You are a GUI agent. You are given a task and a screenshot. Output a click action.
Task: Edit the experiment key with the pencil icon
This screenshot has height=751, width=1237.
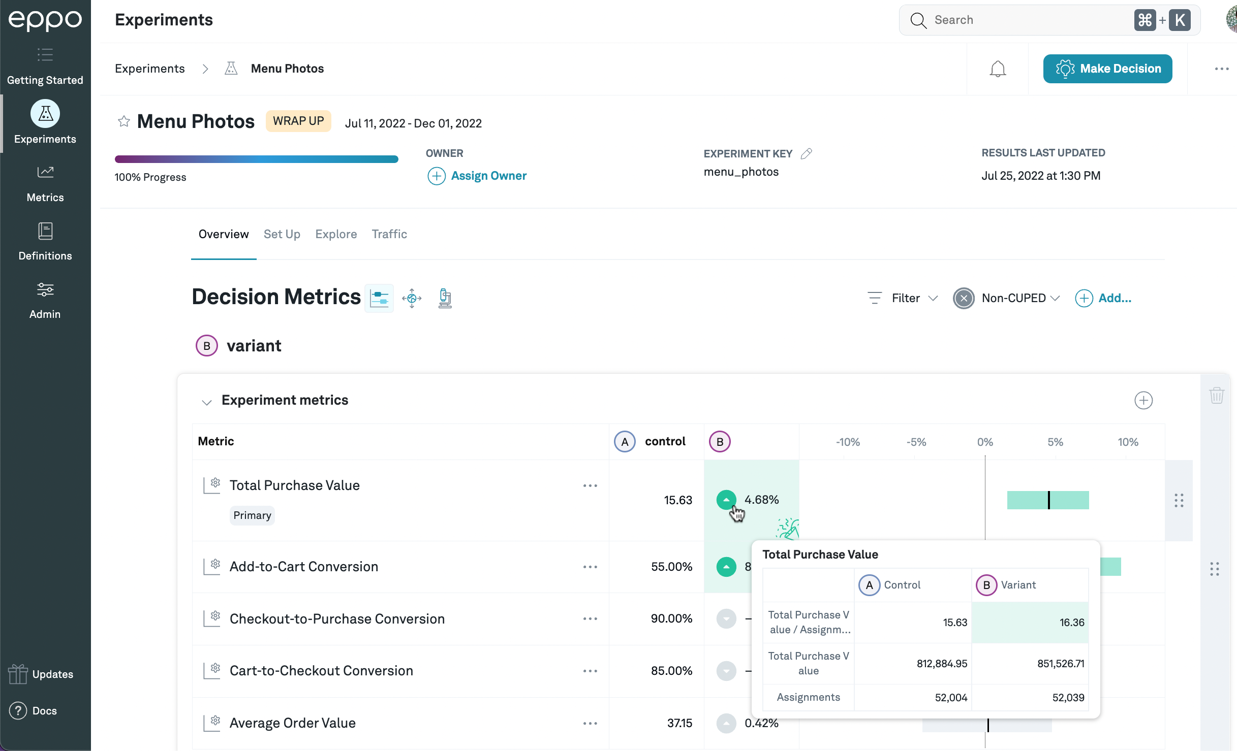click(807, 153)
